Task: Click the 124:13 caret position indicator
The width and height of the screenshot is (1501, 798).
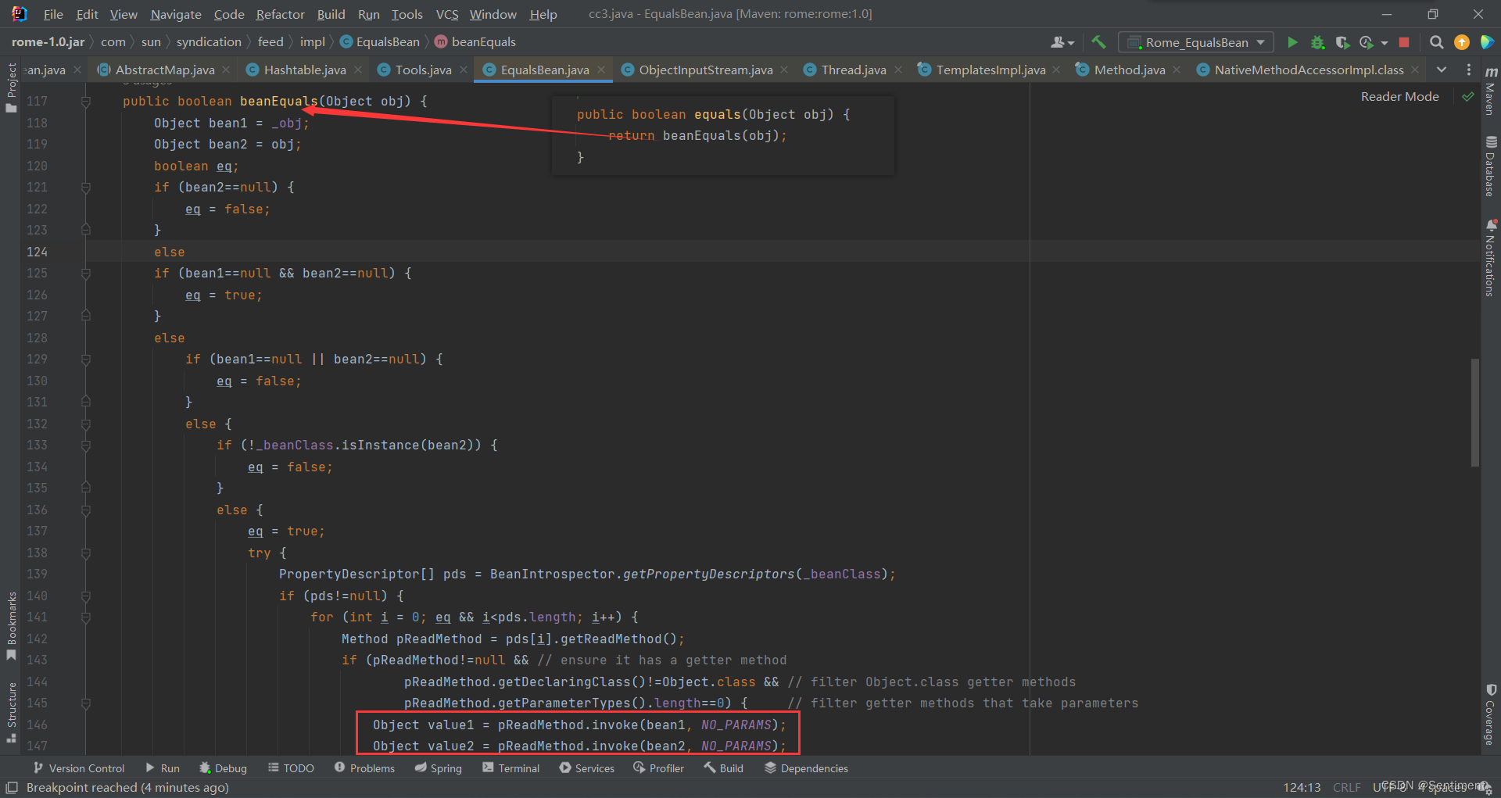Action: (1302, 787)
